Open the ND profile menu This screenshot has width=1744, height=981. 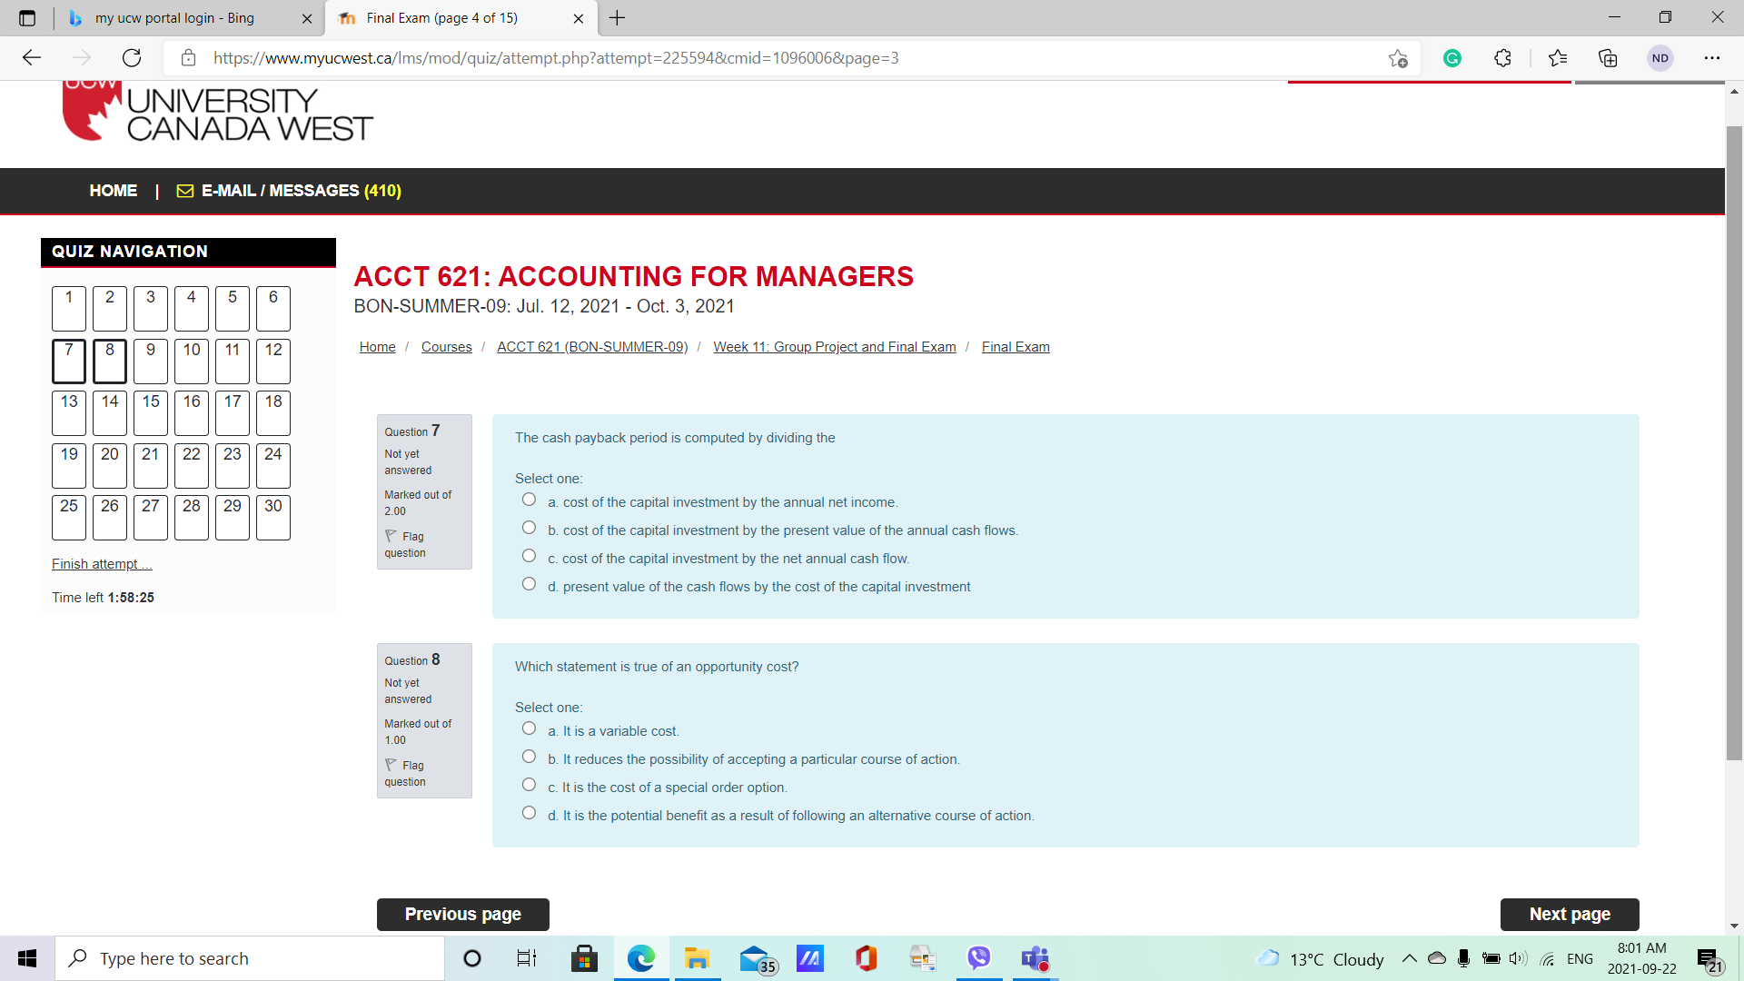tap(1660, 58)
